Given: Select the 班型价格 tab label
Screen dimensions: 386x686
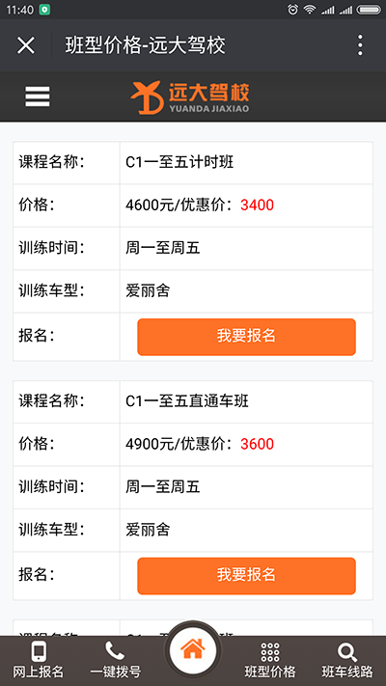Looking at the screenshot, I should (x=270, y=672).
